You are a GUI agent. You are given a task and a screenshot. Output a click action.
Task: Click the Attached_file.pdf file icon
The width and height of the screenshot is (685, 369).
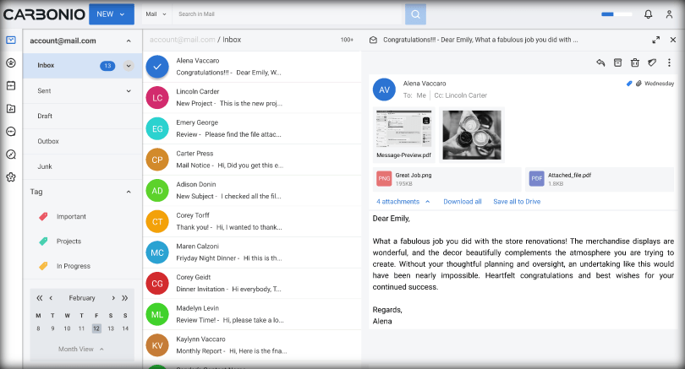[536, 178]
